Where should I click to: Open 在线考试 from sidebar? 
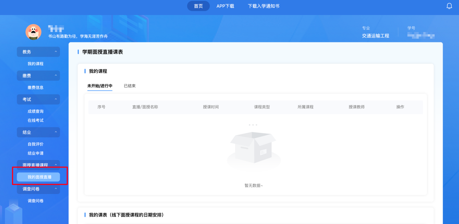35,120
